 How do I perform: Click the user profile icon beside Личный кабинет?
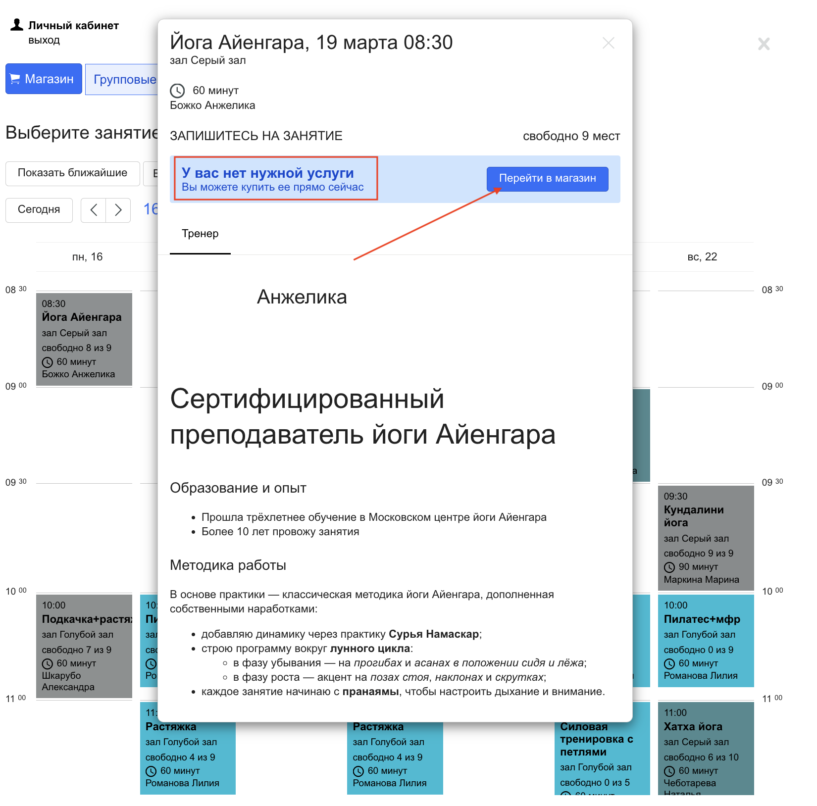click(x=17, y=25)
